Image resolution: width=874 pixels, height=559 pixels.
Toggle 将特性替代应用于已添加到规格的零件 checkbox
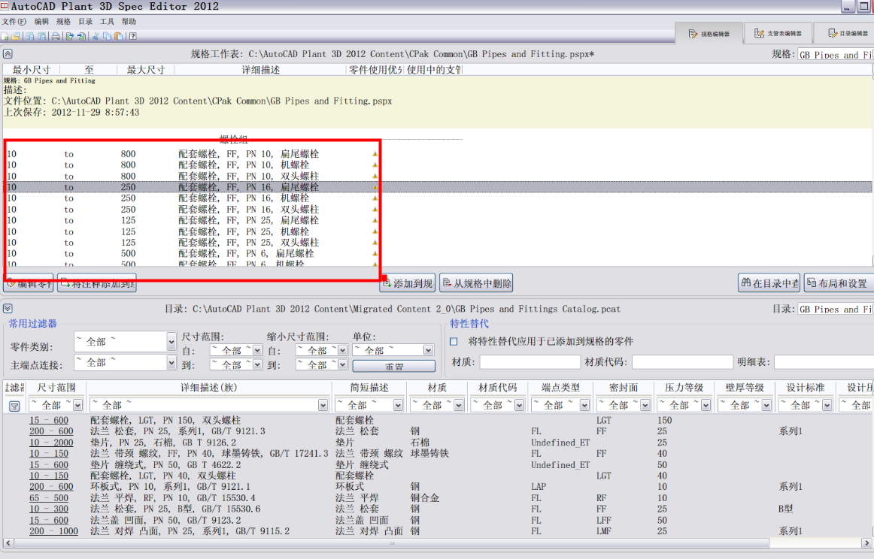coord(454,341)
